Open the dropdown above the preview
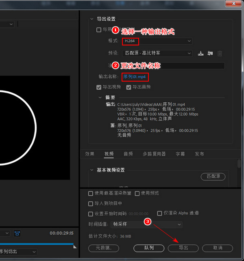 coord(7,24)
